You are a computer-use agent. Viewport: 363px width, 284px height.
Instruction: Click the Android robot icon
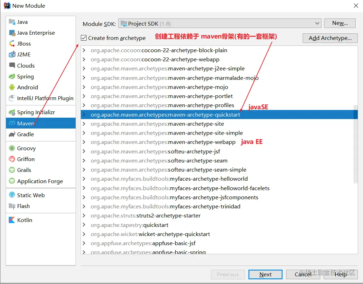(12, 87)
